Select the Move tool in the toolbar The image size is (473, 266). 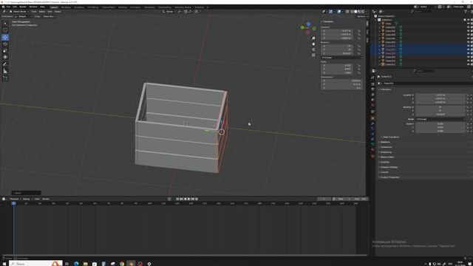click(5, 38)
